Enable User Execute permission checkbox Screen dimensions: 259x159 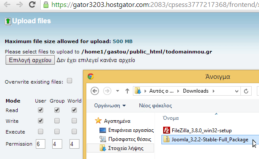coord(41,131)
